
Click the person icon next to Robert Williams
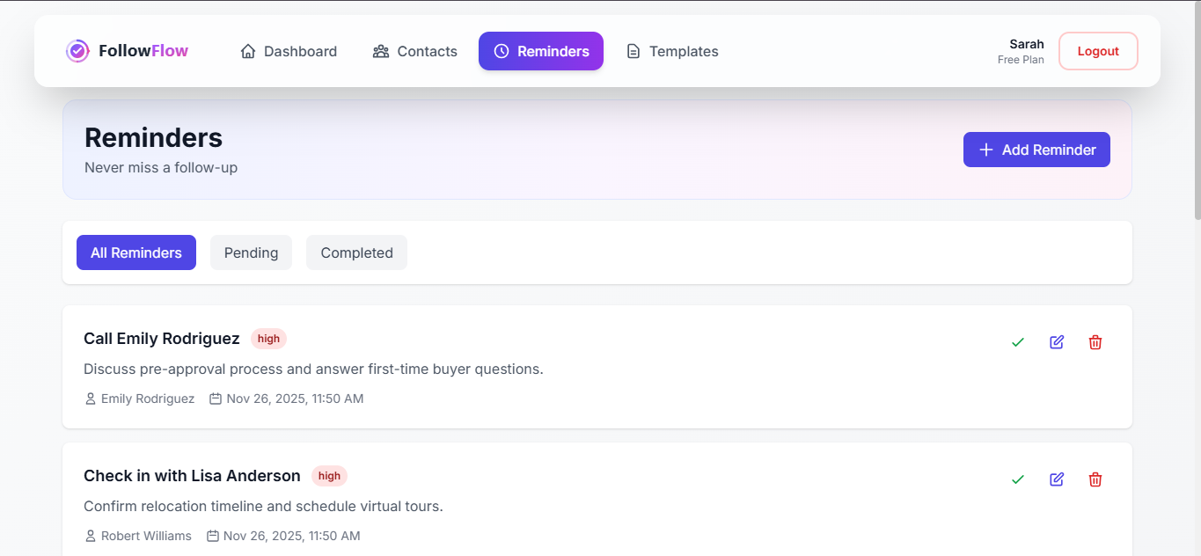(x=90, y=535)
